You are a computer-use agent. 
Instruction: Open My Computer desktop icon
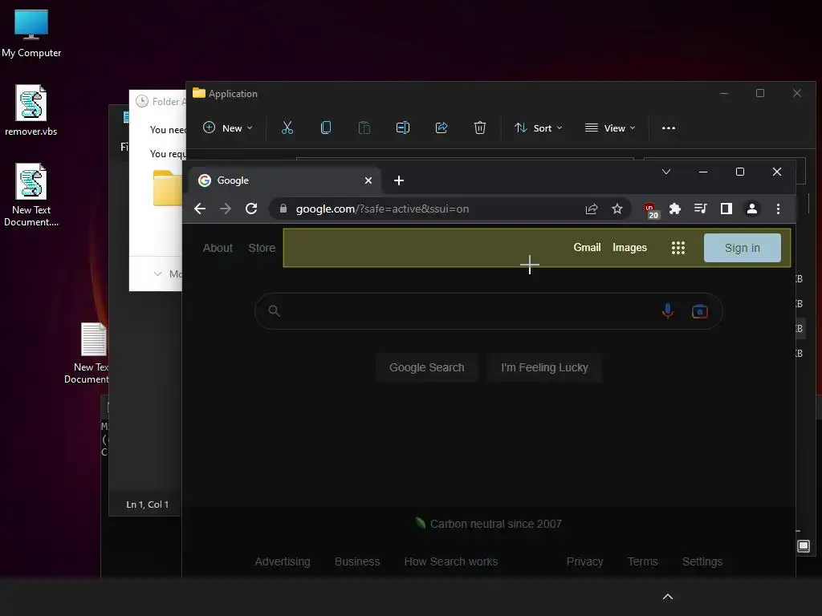coord(31,34)
